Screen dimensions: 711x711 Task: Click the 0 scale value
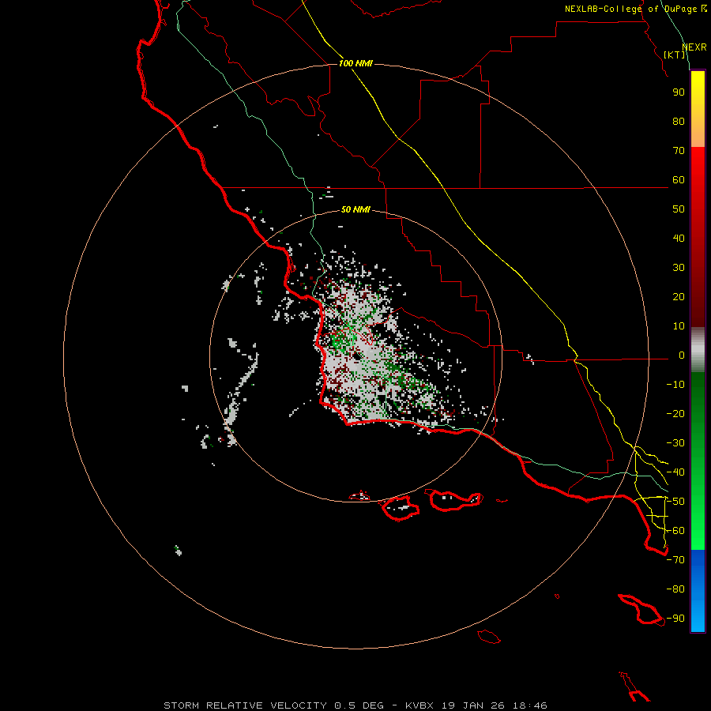(x=682, y=355)
